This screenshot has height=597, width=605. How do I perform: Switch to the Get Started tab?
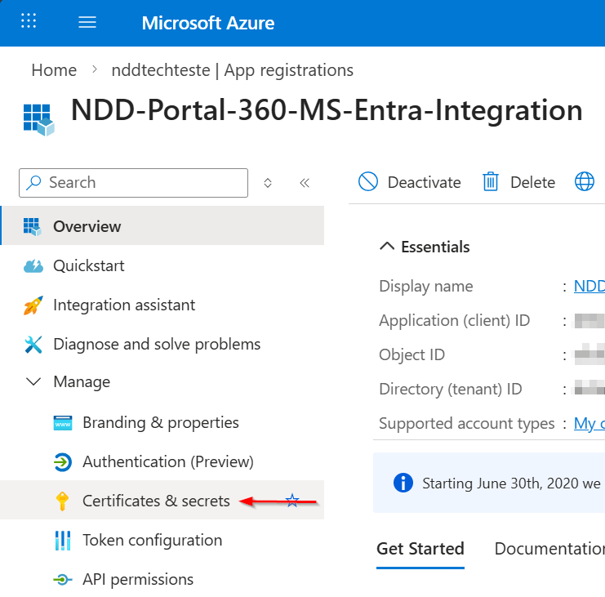point(420,548)
